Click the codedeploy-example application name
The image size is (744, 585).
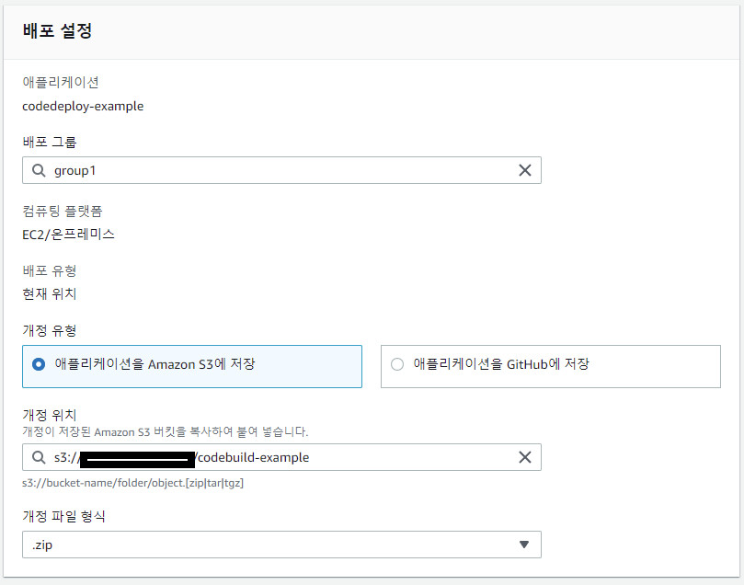(x=83, y=107)
